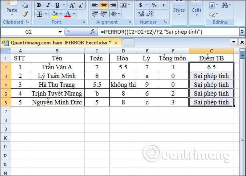Select column B header
Image resolution: width=246 pixels, height=176 pixels.
click(x=57, y=51)
